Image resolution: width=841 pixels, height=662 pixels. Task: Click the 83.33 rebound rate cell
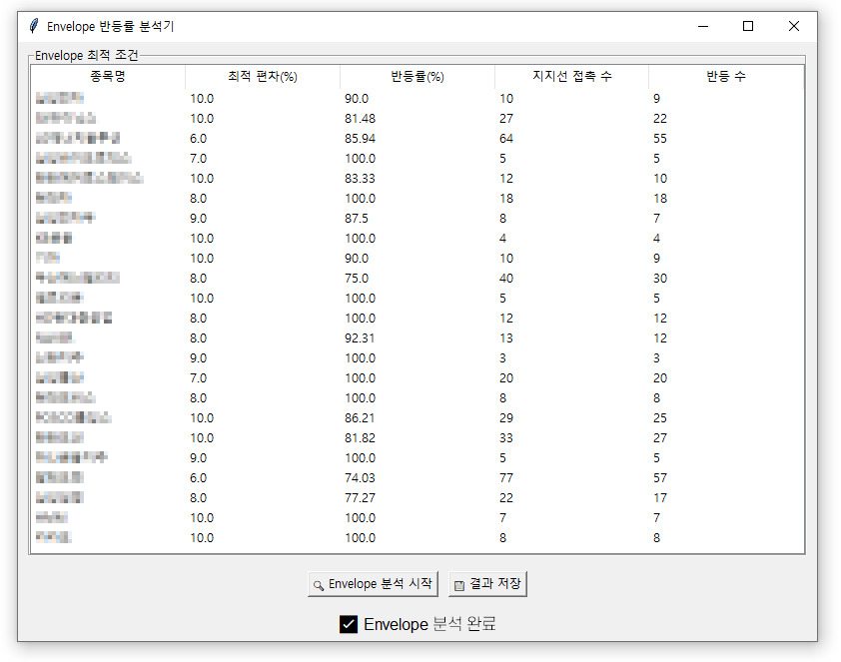pos(360,179)
